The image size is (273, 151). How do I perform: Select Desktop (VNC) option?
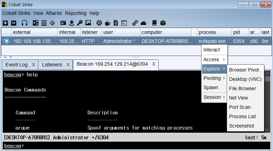tap(245, 79)
